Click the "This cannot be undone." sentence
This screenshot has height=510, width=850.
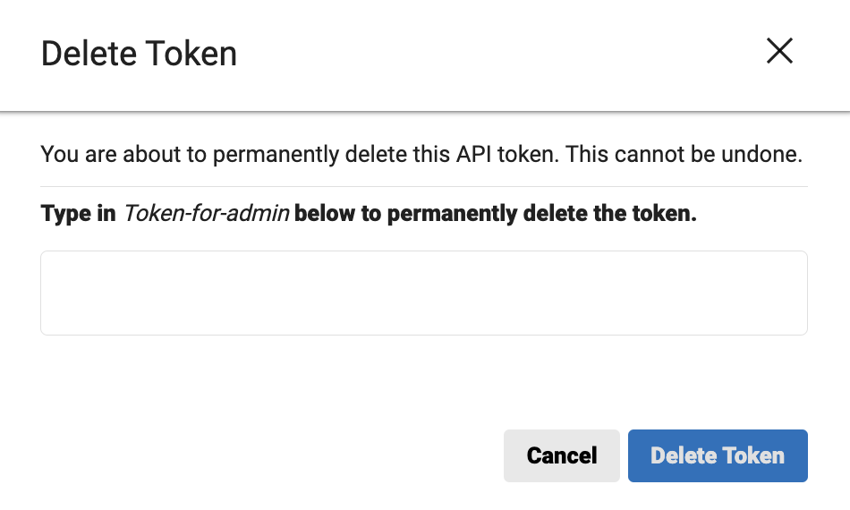point(684,155)
